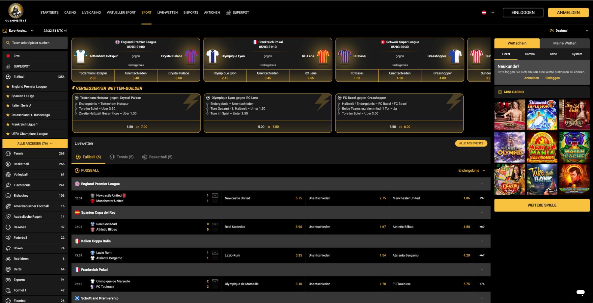Click the Mini-Casino play circle icon

pyautogui.click(x=500, y=92)
